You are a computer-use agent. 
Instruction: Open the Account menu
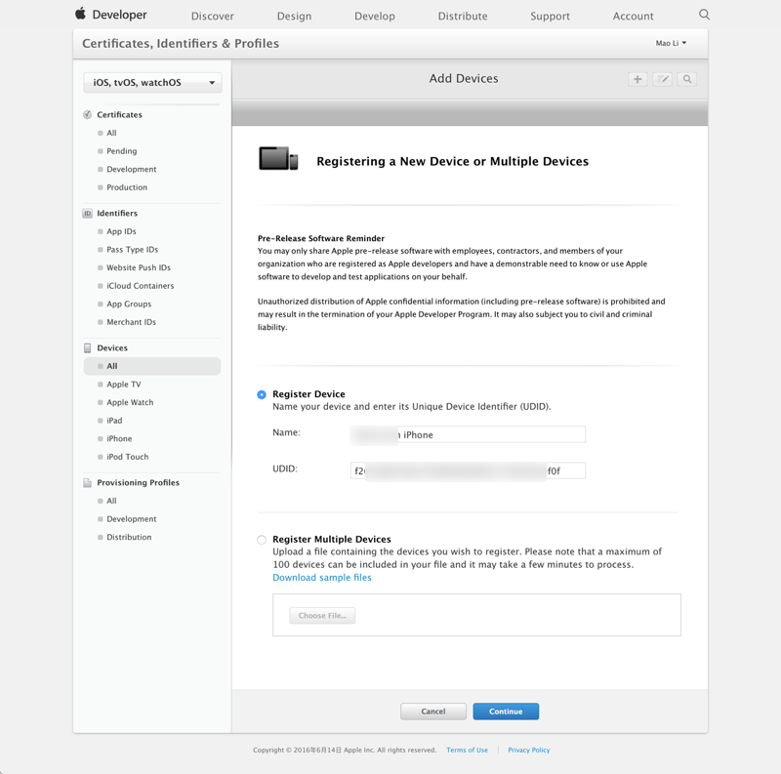[x=633, y=16]
